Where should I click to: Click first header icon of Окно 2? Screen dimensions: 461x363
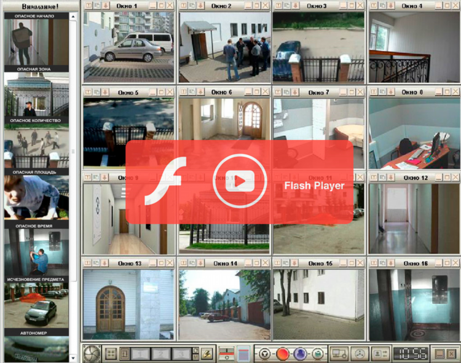tap(183, 6)
